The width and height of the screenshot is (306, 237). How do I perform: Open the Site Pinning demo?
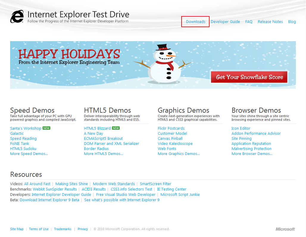pyautogui.click(x=241, y=139)
